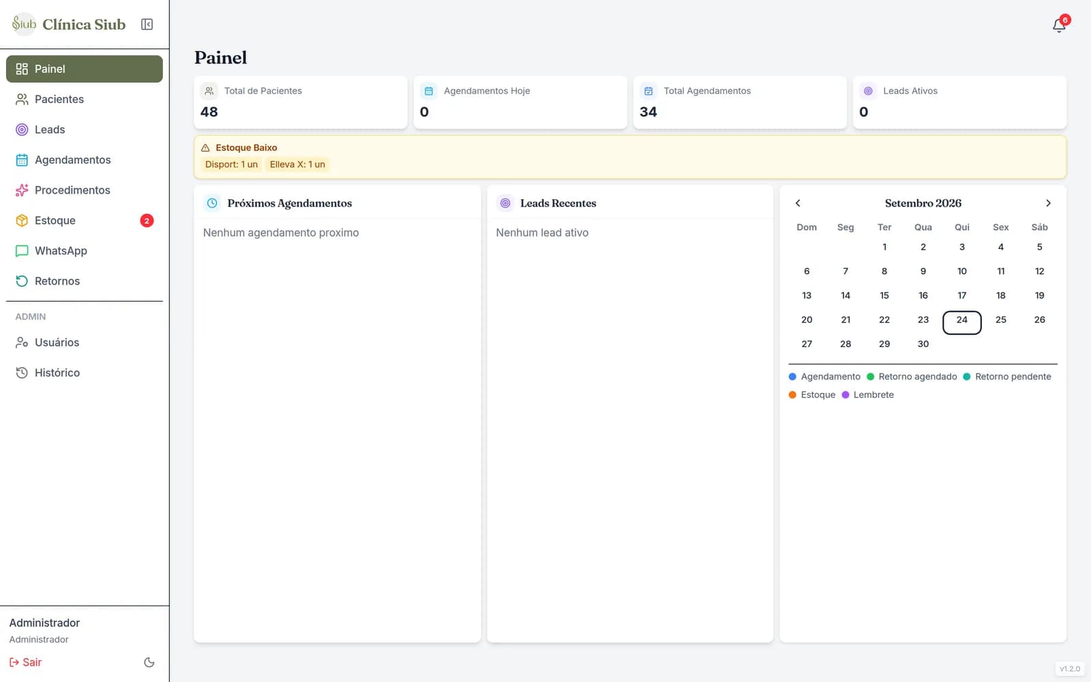
Task: Click the orange Estoque legend dot
Action: point(792,395)
